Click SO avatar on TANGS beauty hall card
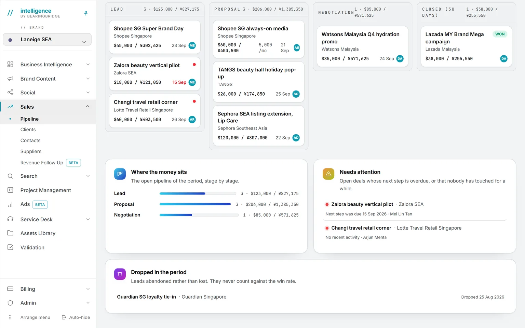This screenshot has height=328, width=525. [296, 94]
